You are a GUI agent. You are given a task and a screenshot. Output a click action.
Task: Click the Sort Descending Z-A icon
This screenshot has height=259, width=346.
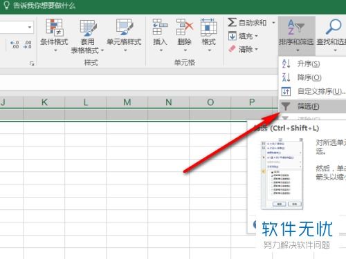286,77
